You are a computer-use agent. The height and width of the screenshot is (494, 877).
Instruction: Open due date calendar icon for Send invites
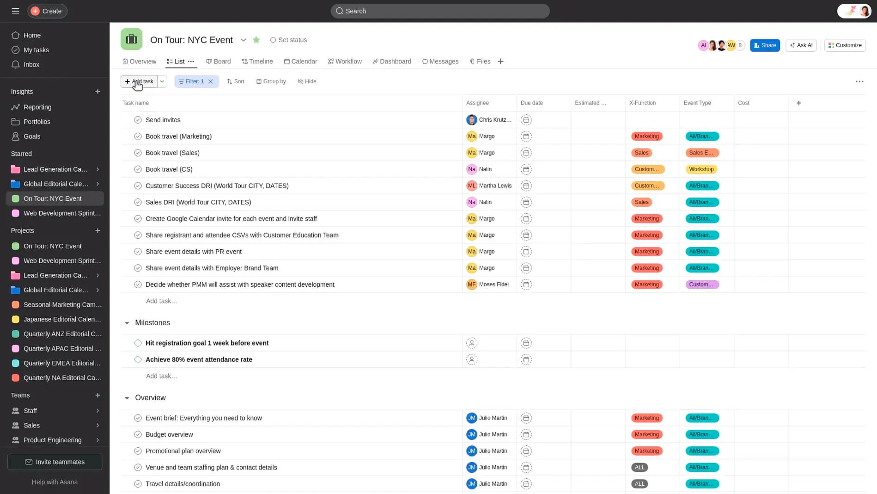[x=526, y=120]
